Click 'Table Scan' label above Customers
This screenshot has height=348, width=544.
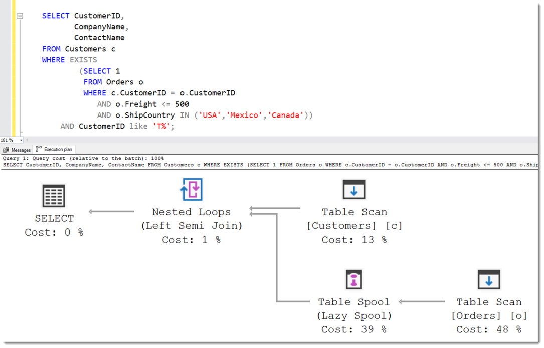point(354,212)
